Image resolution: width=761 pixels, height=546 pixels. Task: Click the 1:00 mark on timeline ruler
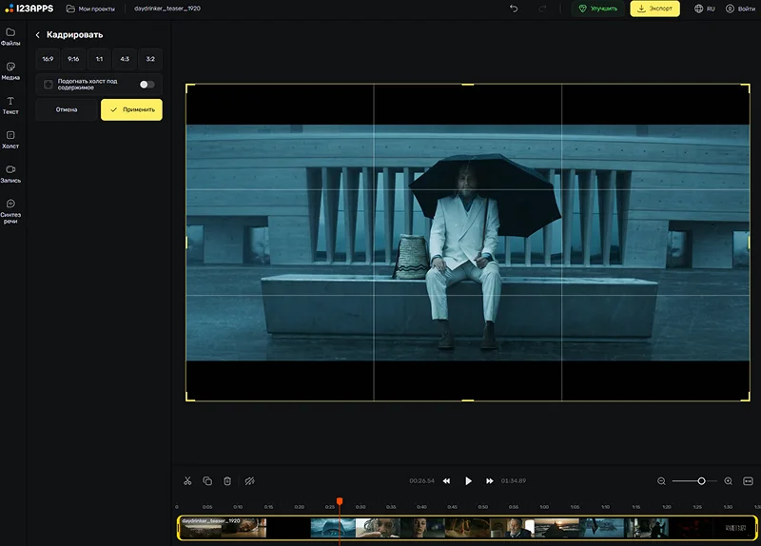544,507
